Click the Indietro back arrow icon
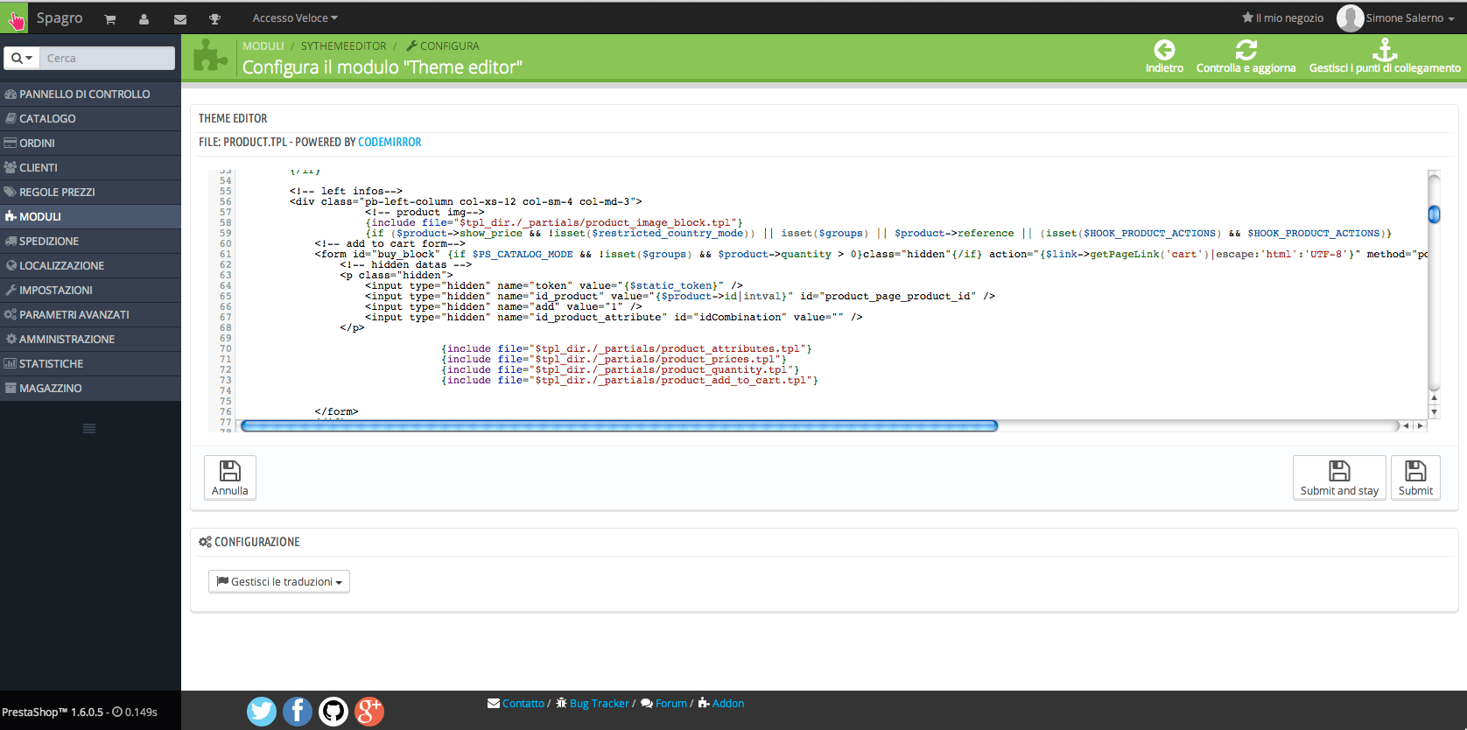 [x=1164, y=50]
